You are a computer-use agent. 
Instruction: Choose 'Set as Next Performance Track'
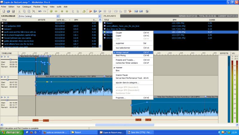tap(133, 78)
